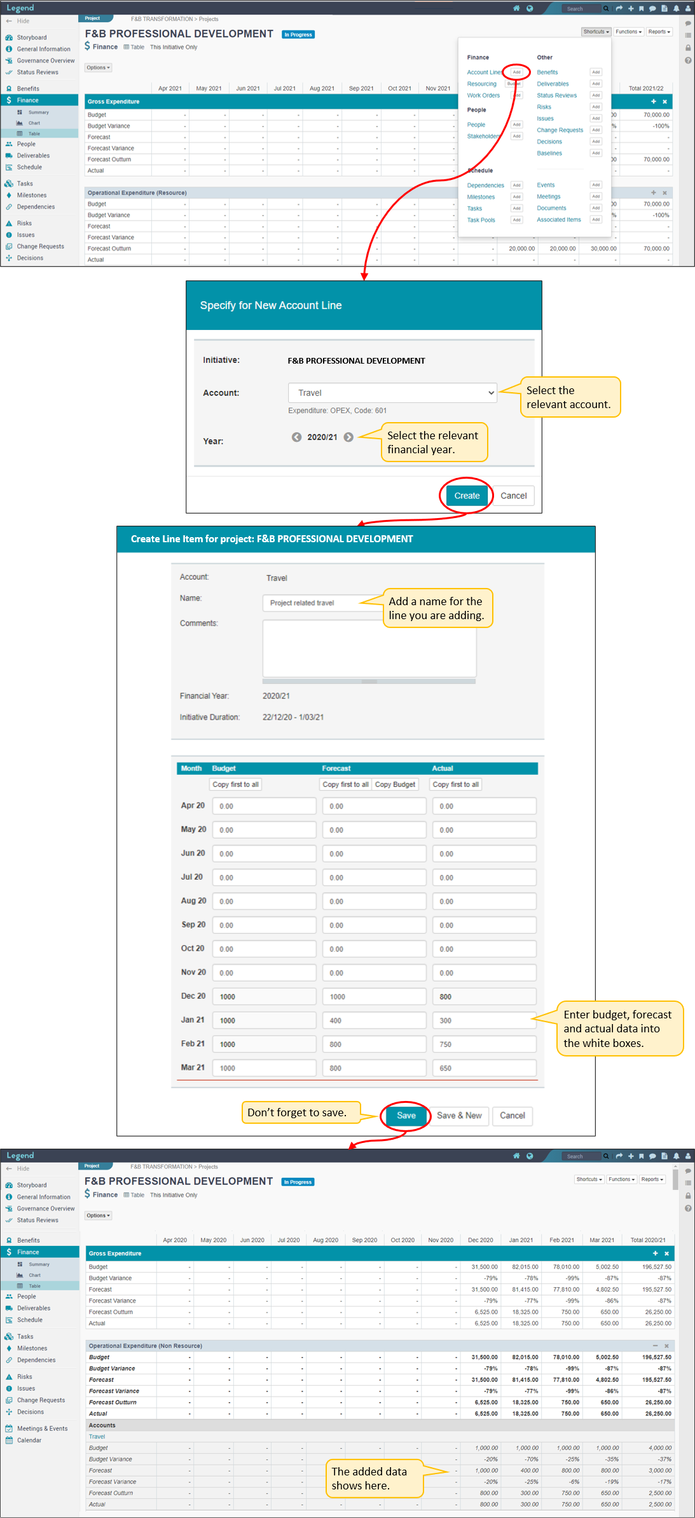
Task: Click search magnifier icon in top screenshot header
Action: (x=606, y=8)
